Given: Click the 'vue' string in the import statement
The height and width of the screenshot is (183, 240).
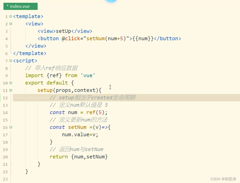Looking at the screenshot, I should click(88, 76).
